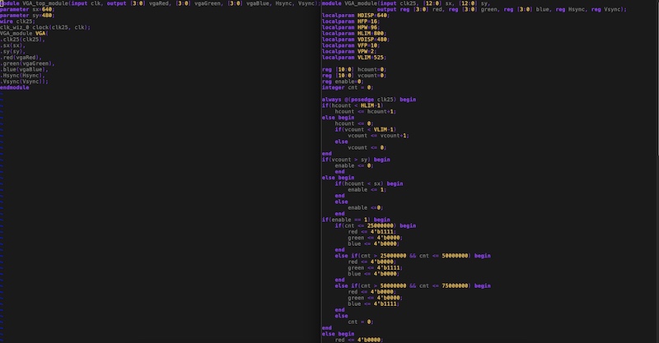Viewport: 659px width, 343px height.
Task: Click the VGA_top_module name in left pane
Action: point(51,3)
